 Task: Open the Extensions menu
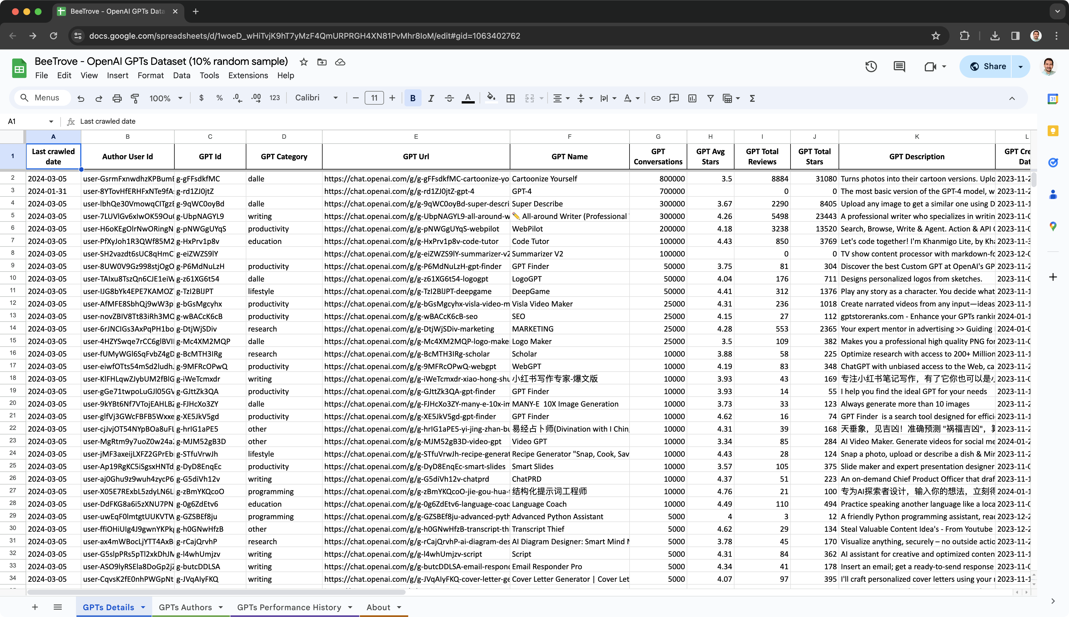248,75
